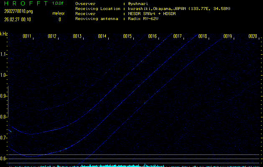This screenshot has height=167, width=263.
Task: Click the 0011 time marker
Action: tap(27, 37)
